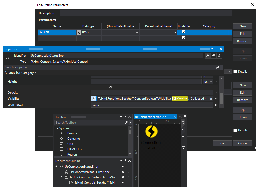The height and width of the screenshot is (189, 257).
Task: Click the Opacity value field
Action: click(x=152, y=93)
